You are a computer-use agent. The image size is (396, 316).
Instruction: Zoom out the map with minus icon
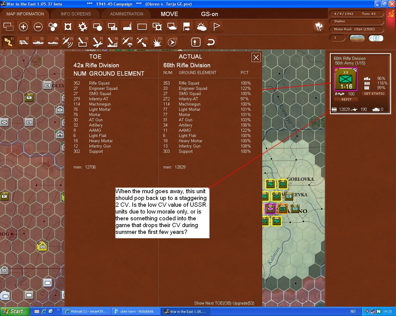pos(38,27)
